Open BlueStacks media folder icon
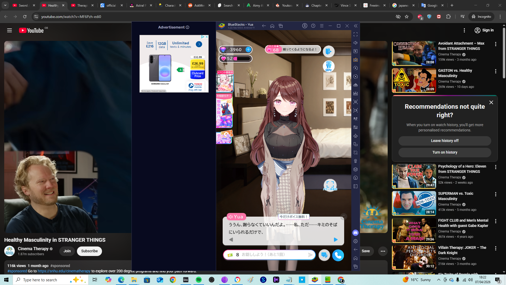This screenshot has height=285, width=506. coord(356,127)
